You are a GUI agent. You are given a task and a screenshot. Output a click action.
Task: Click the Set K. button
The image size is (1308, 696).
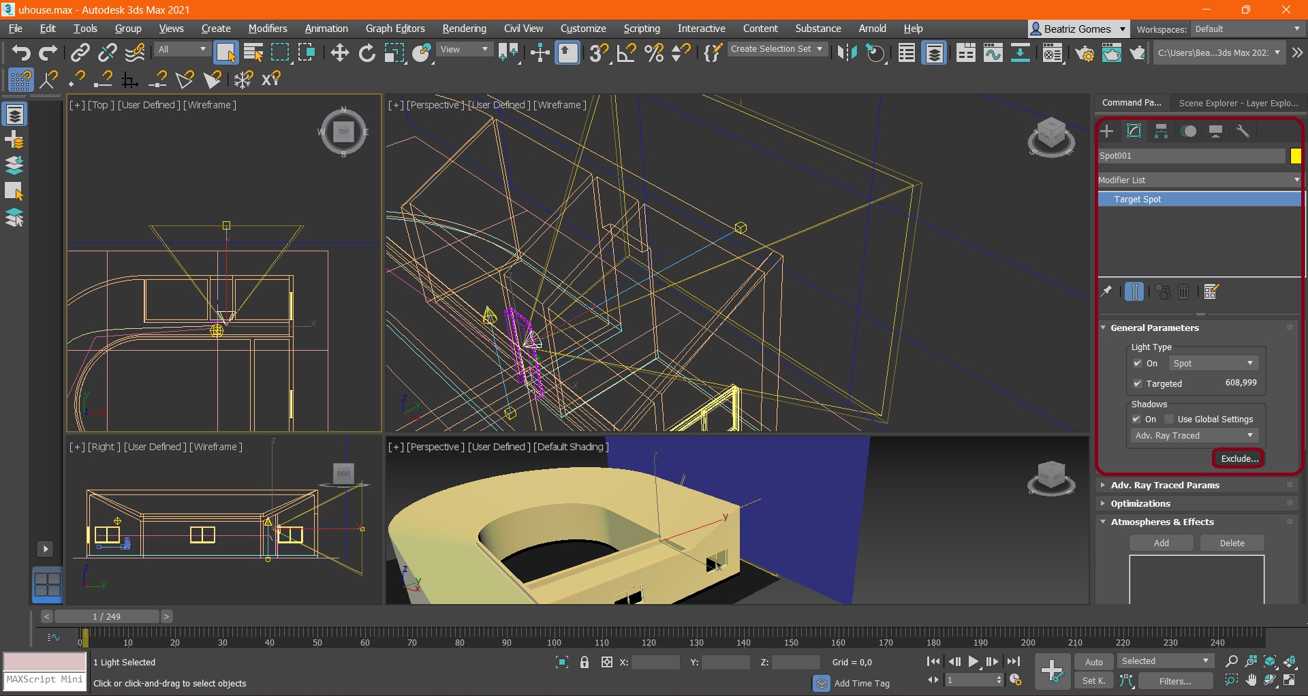1093,681
